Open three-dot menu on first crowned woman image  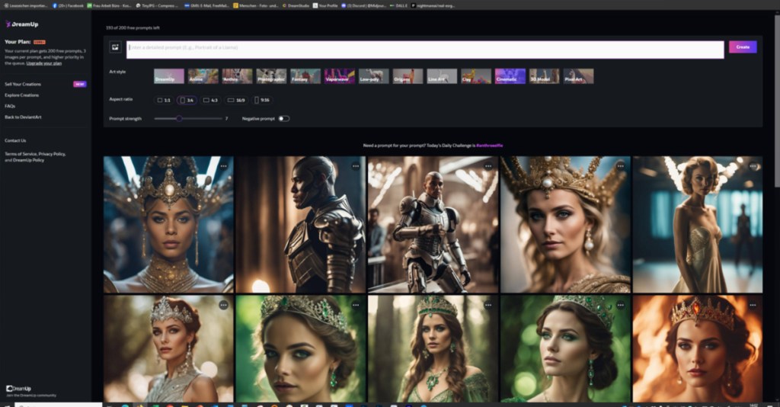point(223,165)
